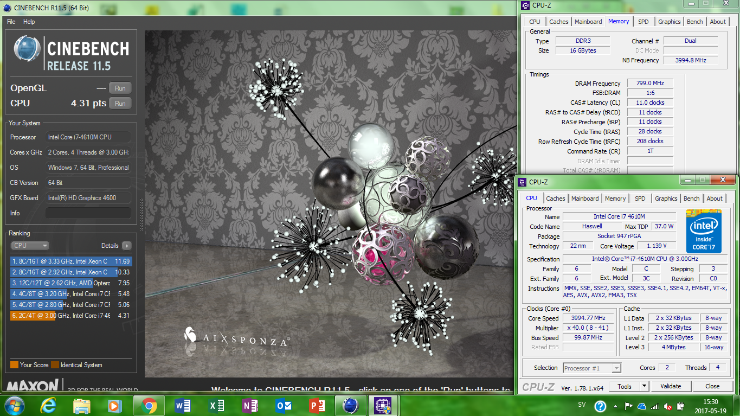Launch PowerPoint from the taskbar
The height and width of the screenshot is (416, 740).
coord(316,405)
